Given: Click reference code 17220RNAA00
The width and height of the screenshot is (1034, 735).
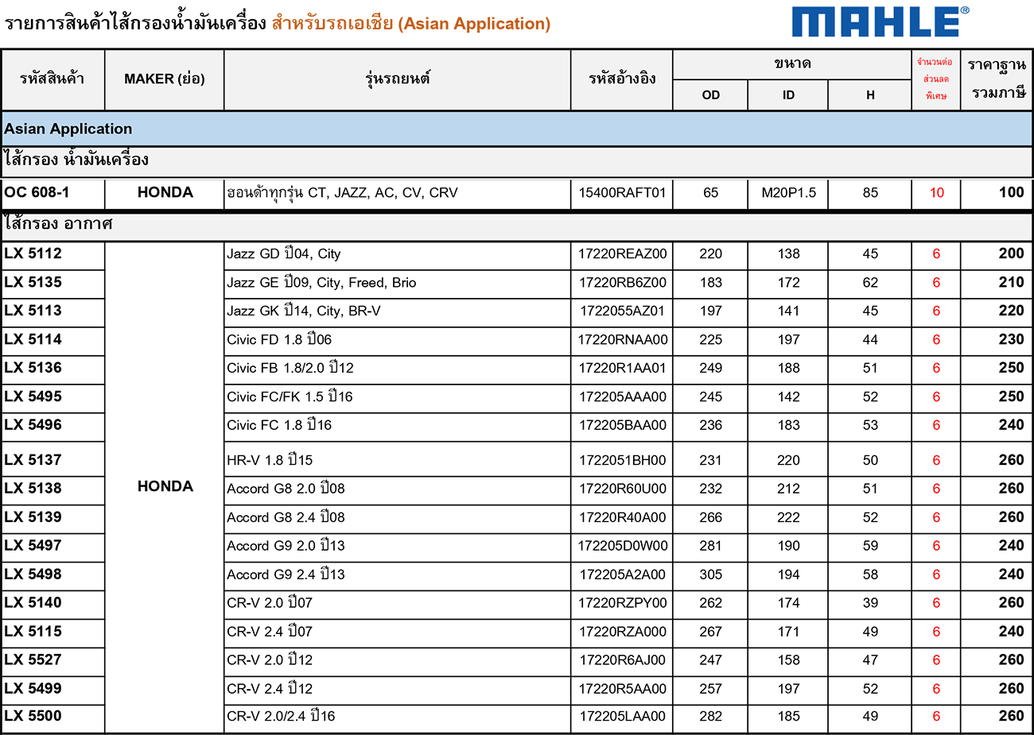Looking at the screenshot, I should click(622, 340).
